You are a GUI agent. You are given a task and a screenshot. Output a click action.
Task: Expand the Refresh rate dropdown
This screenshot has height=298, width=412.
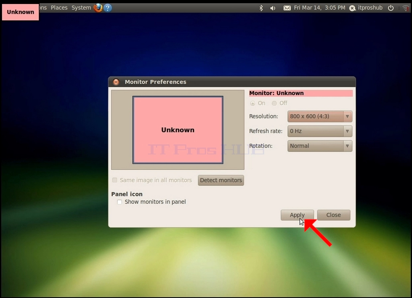click(320, 131)
